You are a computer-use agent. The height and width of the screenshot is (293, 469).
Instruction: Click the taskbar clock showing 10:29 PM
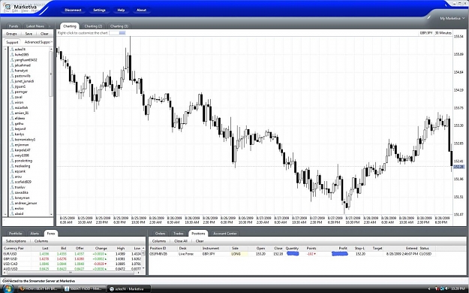[458, 288]
